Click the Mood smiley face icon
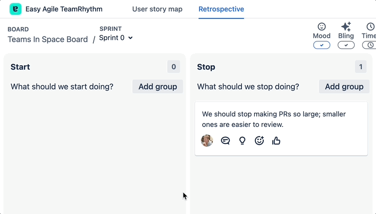 pyautogui.click(x=322, y=26)
